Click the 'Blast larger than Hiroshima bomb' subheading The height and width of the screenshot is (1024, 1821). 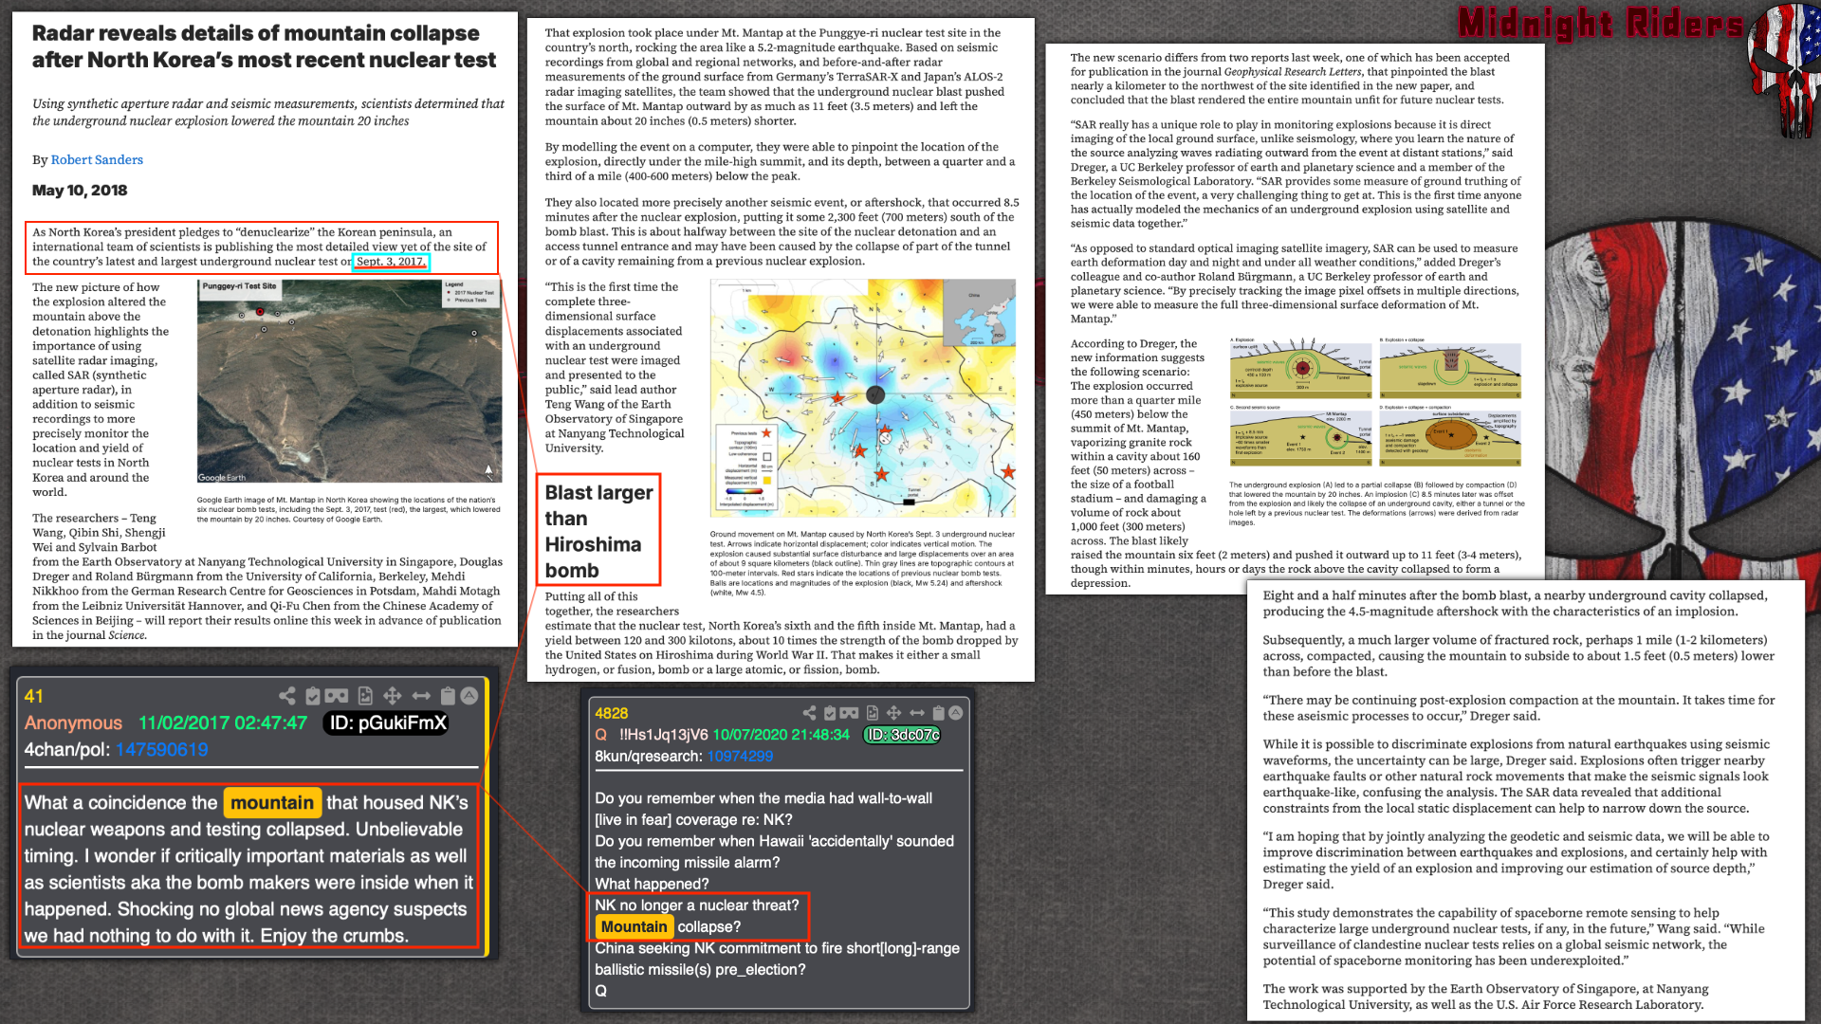pyautogui.click(x=598, y=531)
